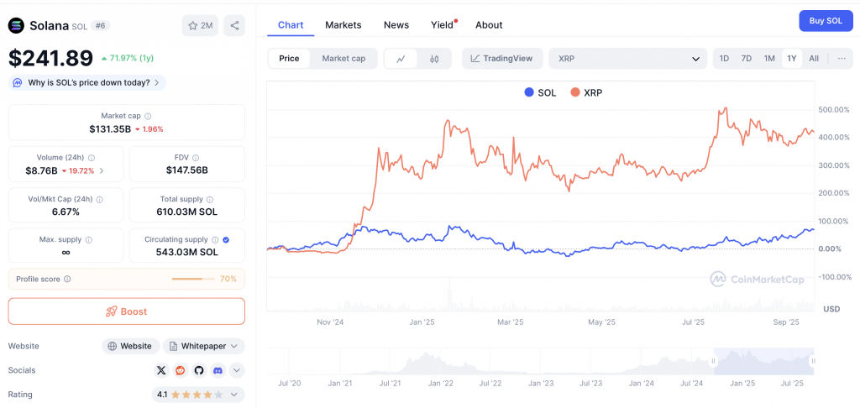Click the Market cap info icon

pos(148,116)
